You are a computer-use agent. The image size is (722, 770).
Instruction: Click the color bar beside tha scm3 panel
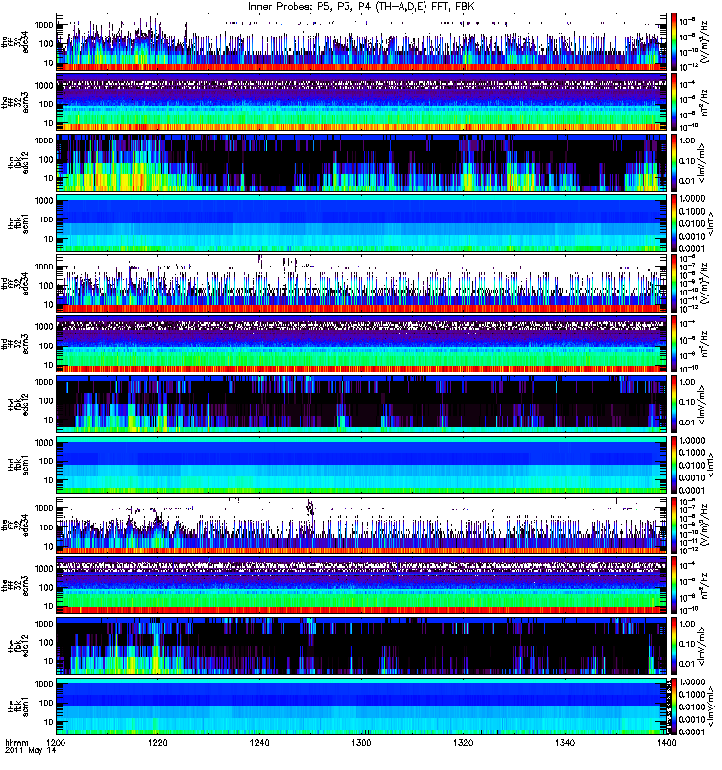(x=674, y=102)
